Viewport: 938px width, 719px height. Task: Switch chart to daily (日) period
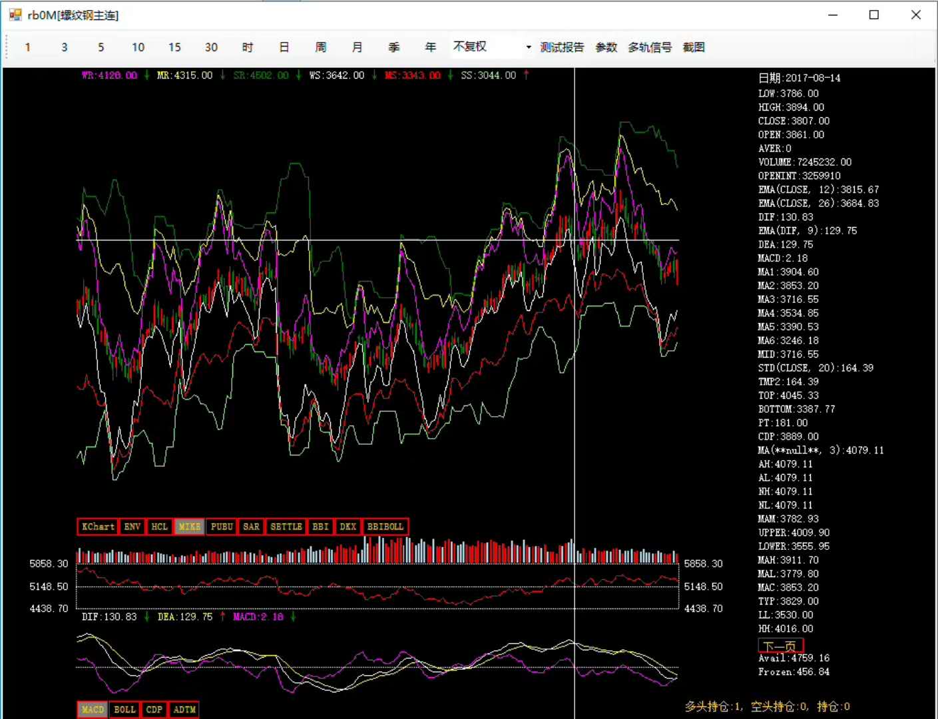tap(284, 47)
